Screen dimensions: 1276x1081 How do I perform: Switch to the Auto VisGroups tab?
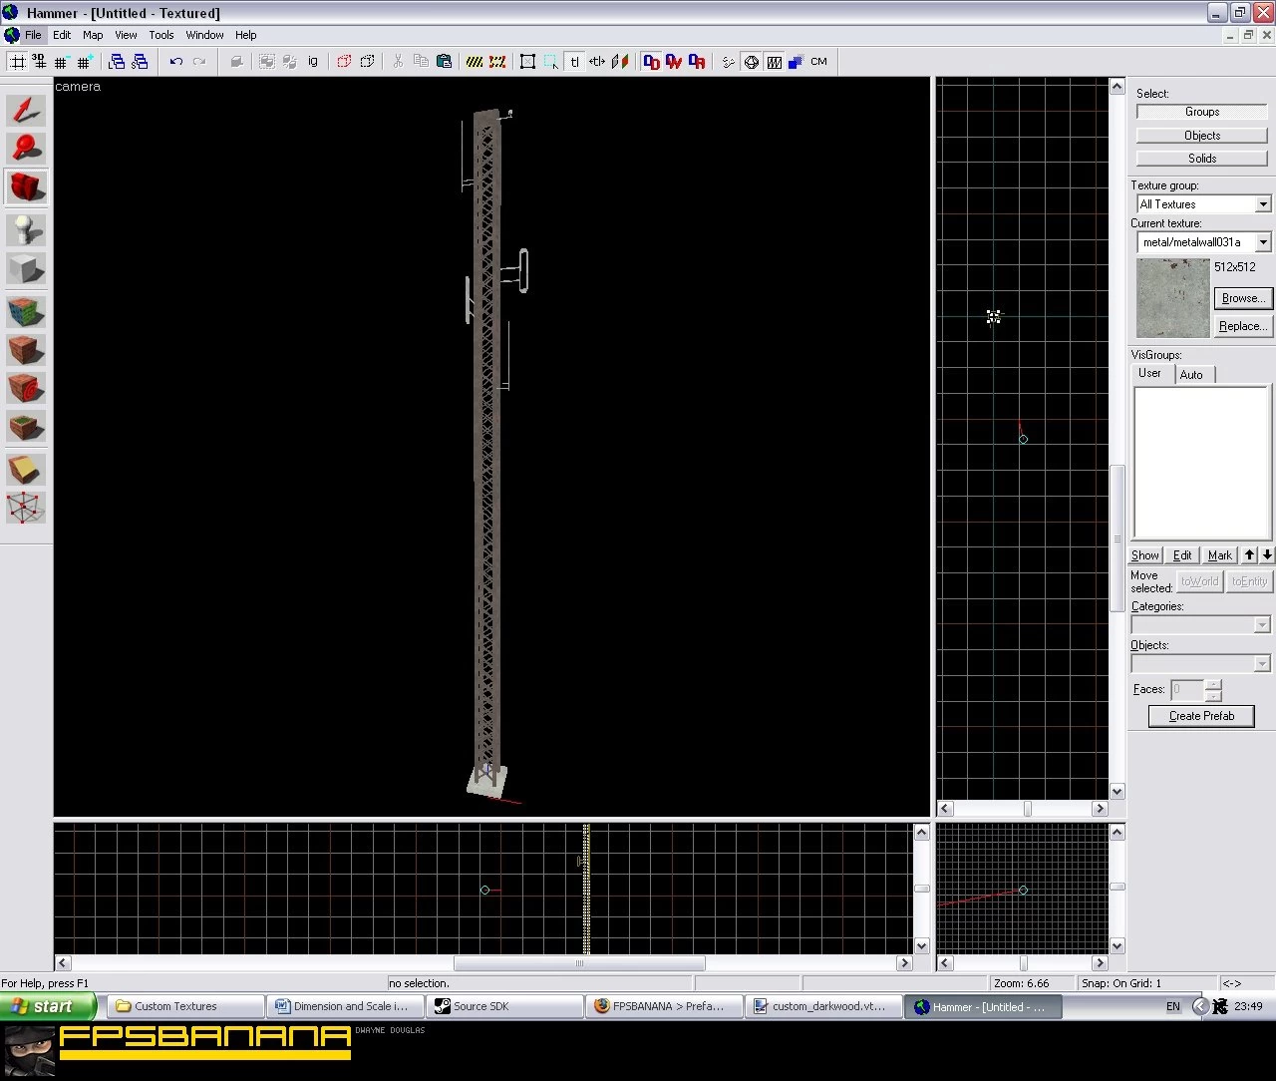click(x=1191, y=375)
